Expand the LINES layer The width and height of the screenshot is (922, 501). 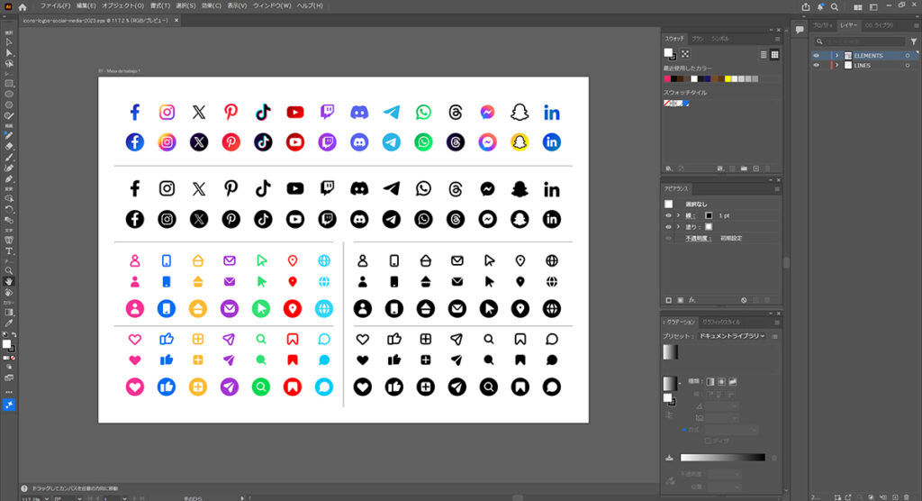[x=836, y=66]
